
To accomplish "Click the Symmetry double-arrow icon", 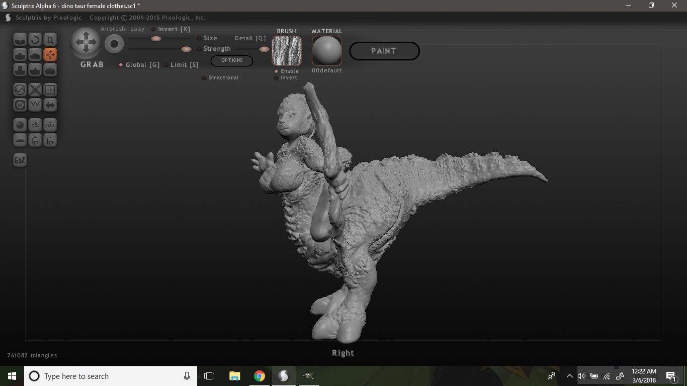I will 50,105.
